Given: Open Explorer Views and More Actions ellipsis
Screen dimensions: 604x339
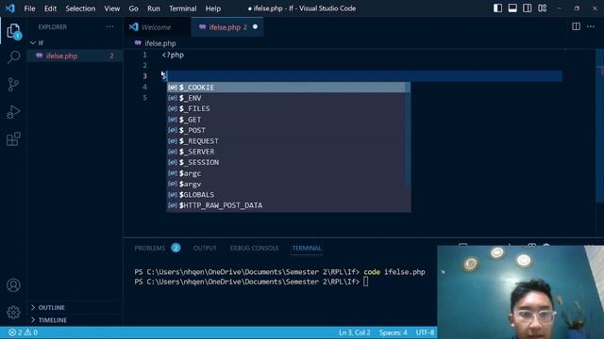Looking at the screenshot, I should tap(109, 26).
